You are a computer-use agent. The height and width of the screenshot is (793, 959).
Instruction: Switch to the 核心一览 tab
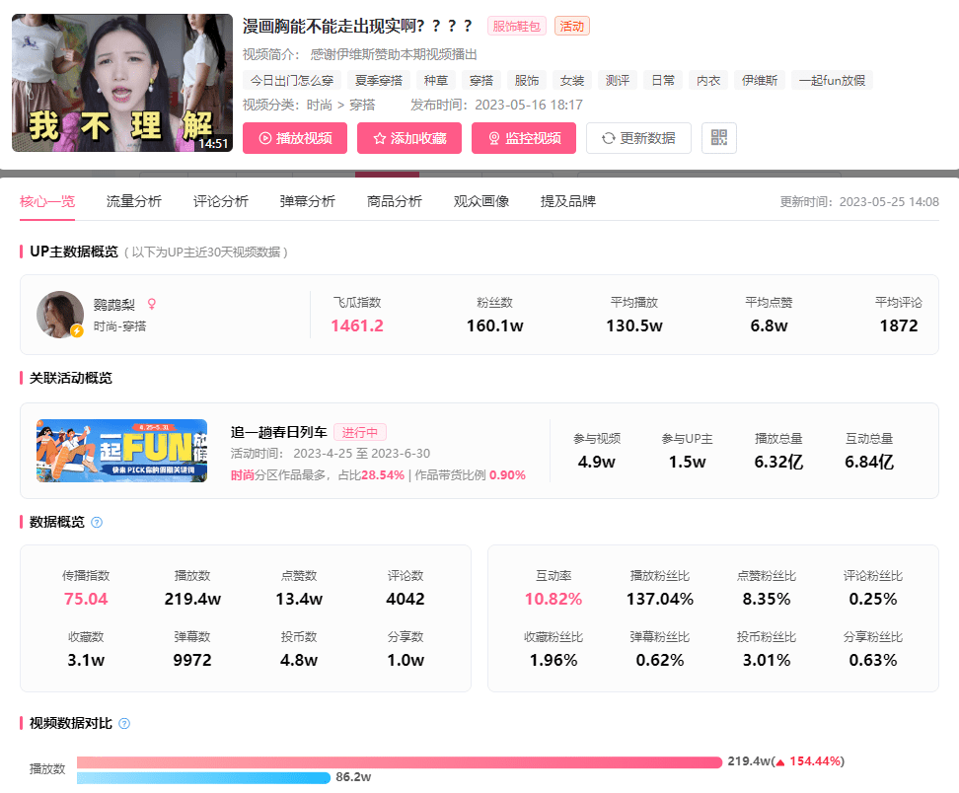47,201
